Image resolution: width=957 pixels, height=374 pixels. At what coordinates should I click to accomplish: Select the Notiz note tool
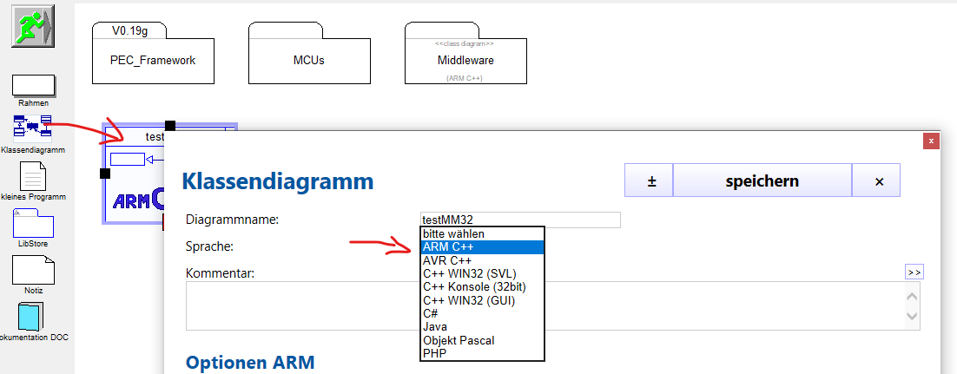33,270
